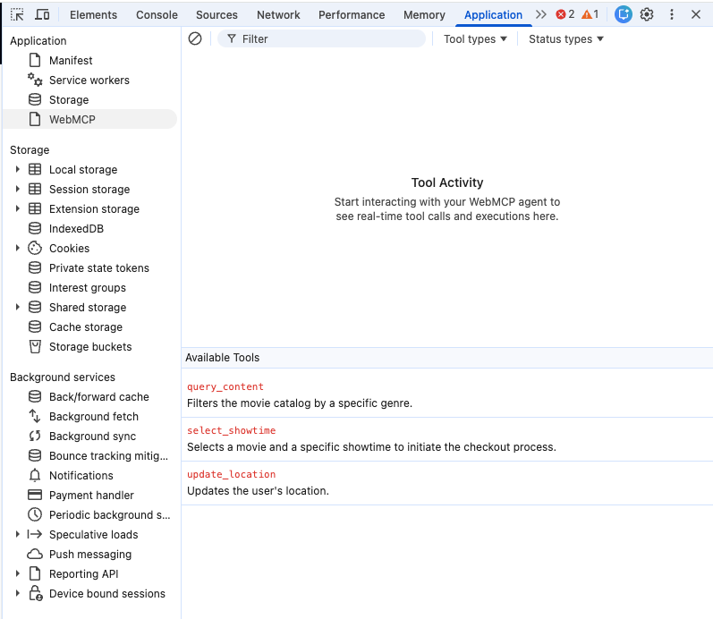The width and height of the screenshot is (713, 619).
Task: Click the WebMCP page icon
Action: (x=35, y=119)
